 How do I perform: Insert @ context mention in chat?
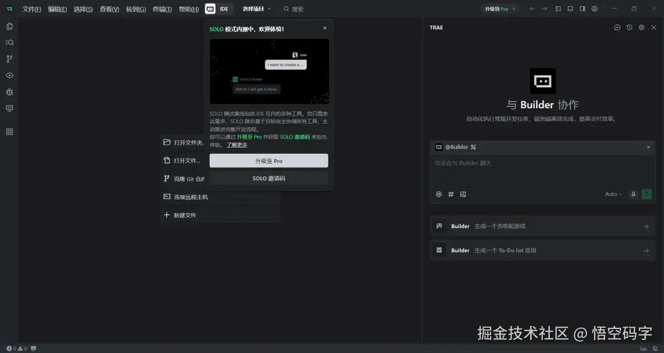coord(439,194)
